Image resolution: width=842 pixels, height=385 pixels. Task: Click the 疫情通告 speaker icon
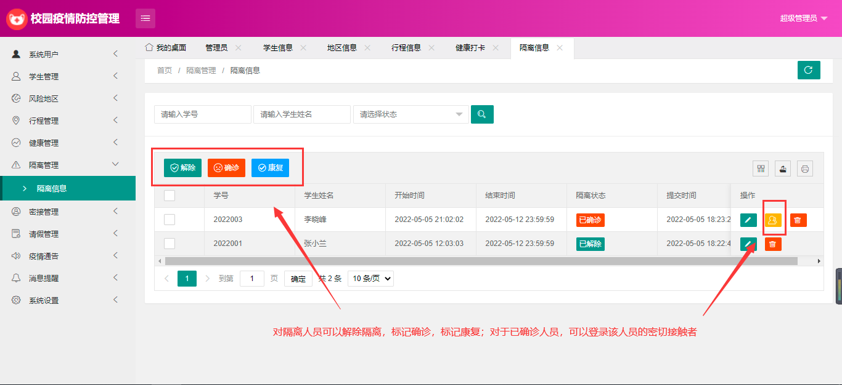tap(16, 256)
